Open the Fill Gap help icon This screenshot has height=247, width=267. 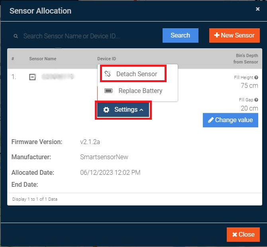[x=256, y=100]
